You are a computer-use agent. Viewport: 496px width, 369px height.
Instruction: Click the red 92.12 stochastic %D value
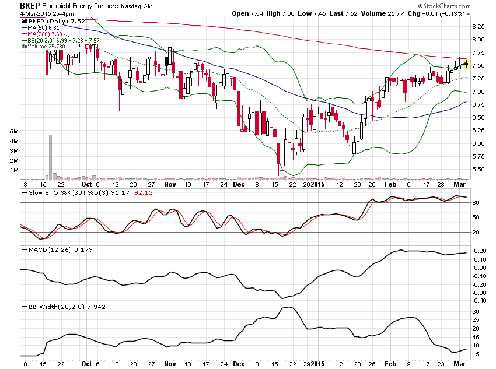[144, 192]
